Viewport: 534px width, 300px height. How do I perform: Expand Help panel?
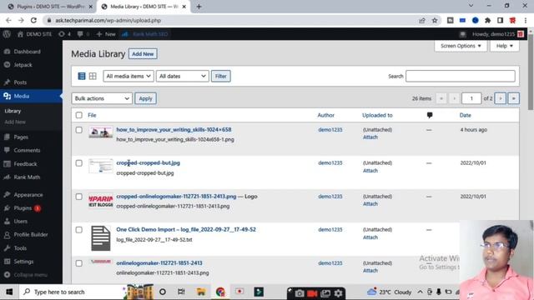click(x=504, y=46)
